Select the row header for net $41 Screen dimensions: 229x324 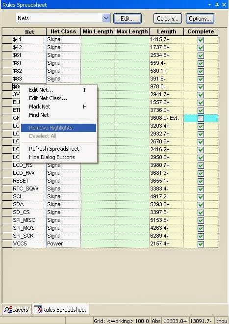coord(7,39)
